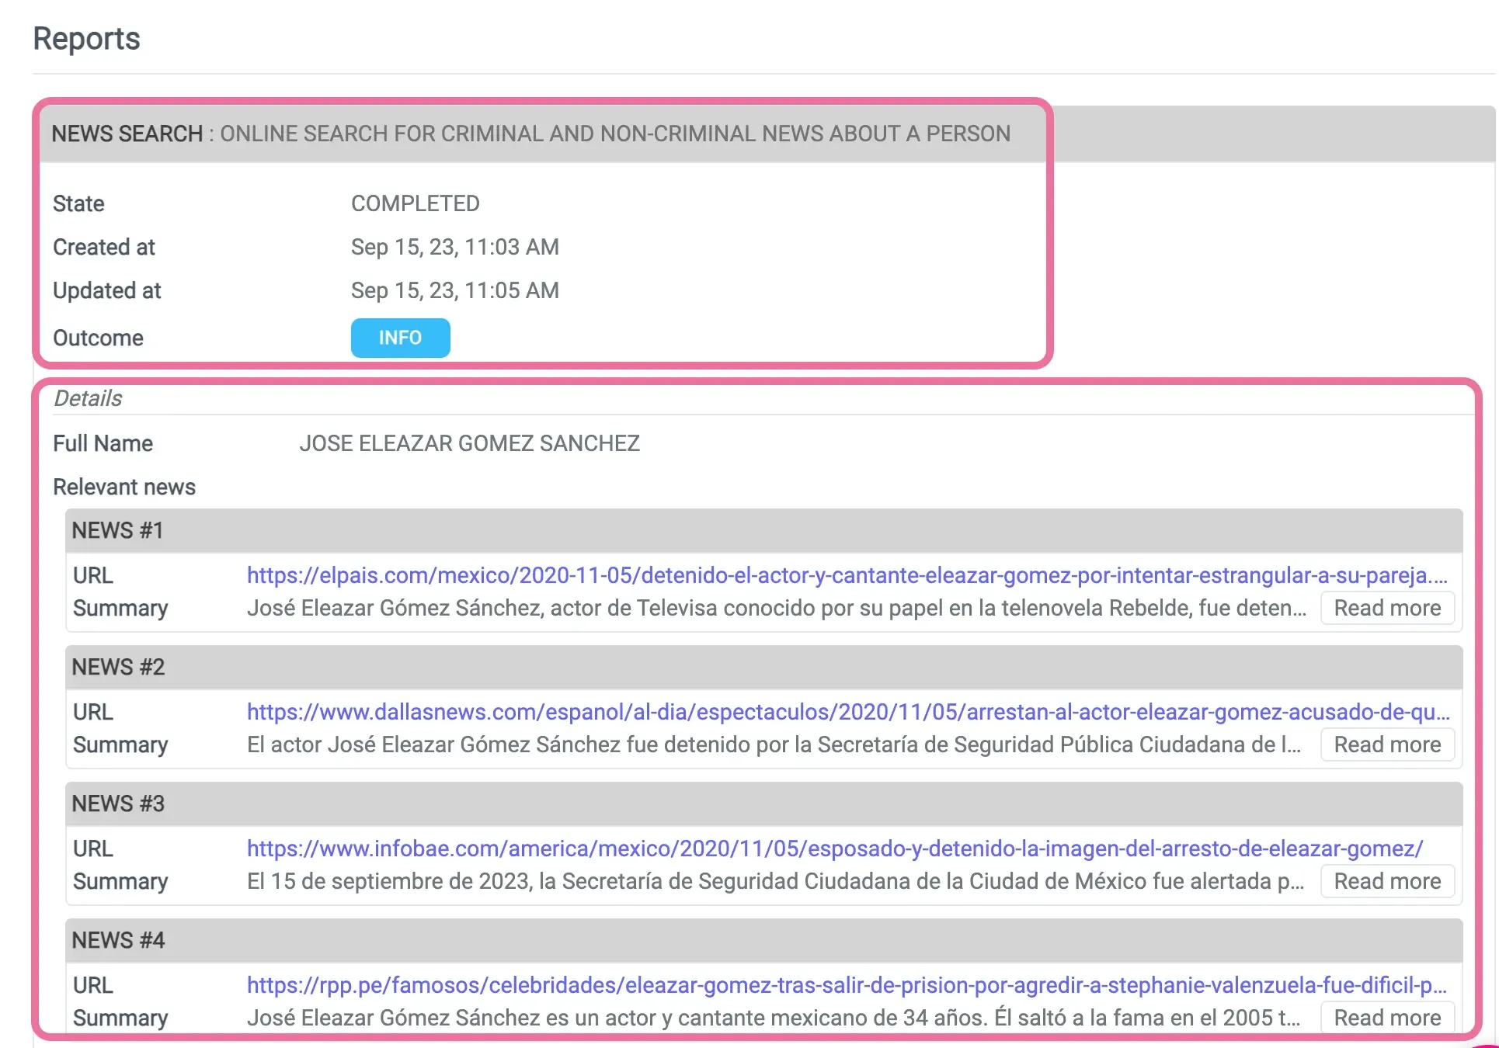Click Read more on NEWS #3 summary
The width and height of the screenshot is (1499, 1048).
point(1387,881)
